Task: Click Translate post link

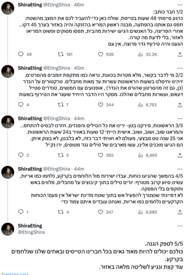Action: click(15, 274)
